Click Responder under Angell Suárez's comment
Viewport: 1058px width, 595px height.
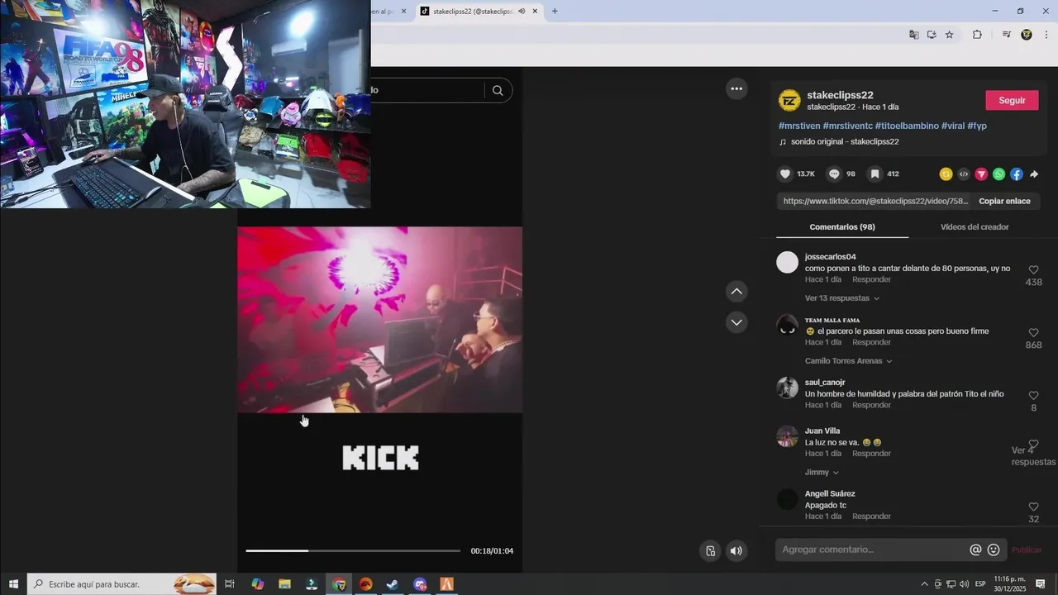871,516
